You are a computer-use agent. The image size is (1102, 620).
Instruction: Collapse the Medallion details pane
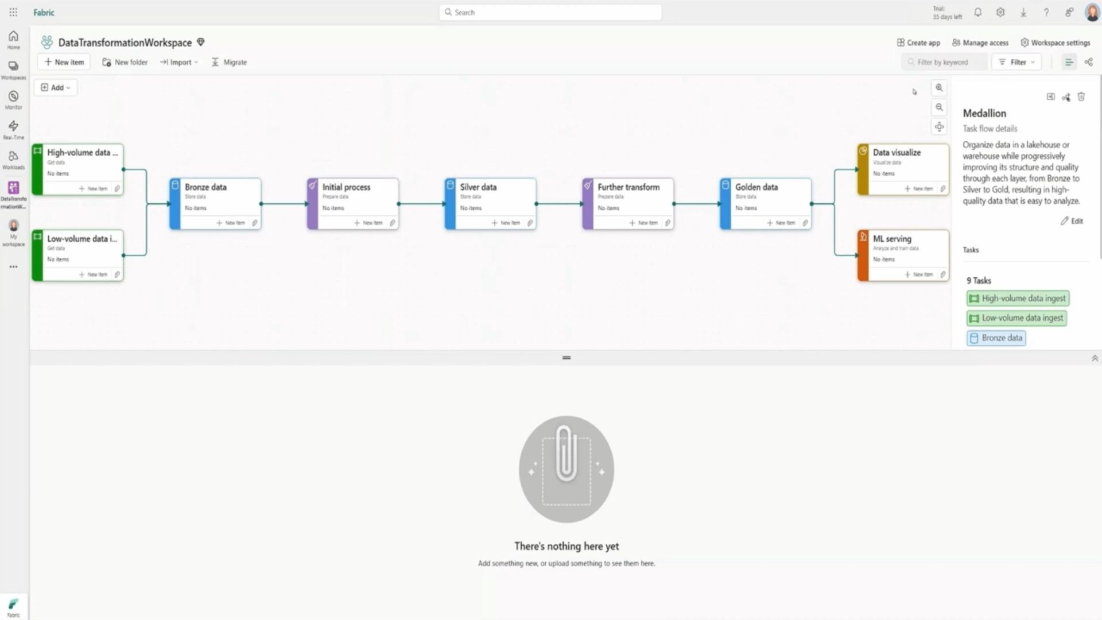point(1050,97)
